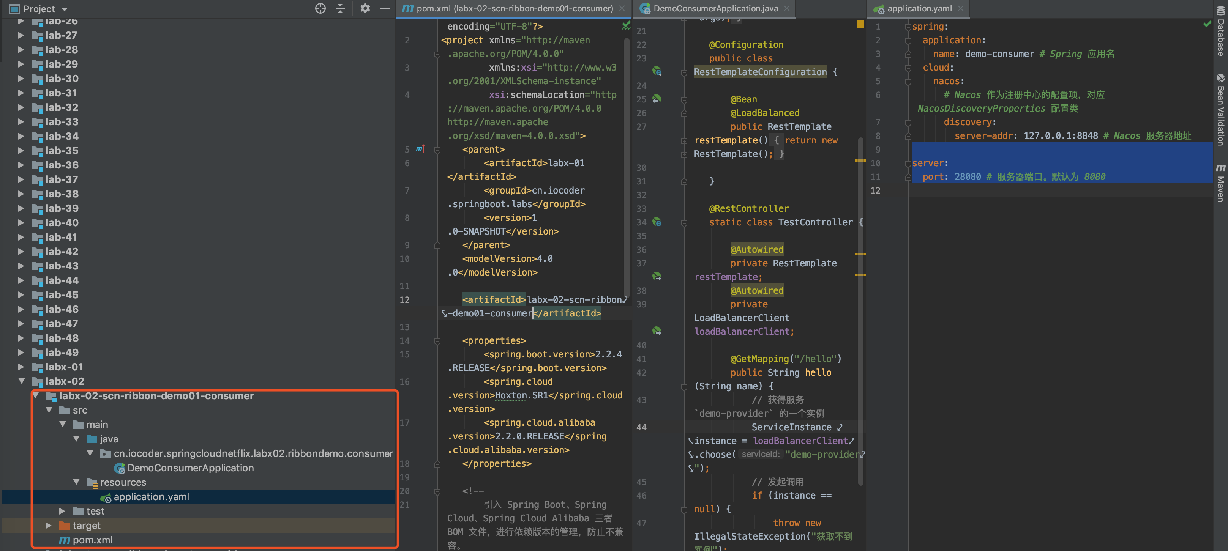The image size is (1228, 551).
Task: Open the Database tool window
Action: 1220,31
